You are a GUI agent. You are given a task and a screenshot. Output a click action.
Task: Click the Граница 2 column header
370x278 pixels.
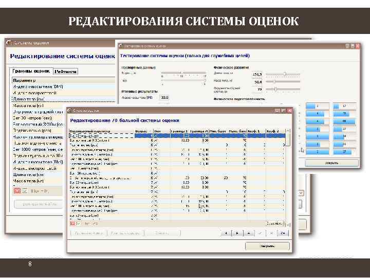(199, 131)
